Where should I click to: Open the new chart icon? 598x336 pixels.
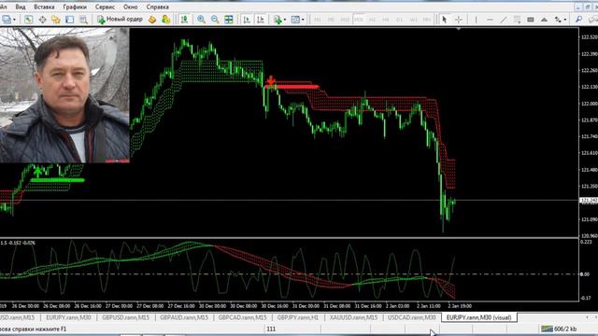pyautogui.click(x=7, y=20)
